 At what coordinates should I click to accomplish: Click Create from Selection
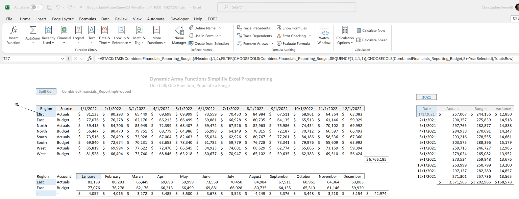(209, 43)
